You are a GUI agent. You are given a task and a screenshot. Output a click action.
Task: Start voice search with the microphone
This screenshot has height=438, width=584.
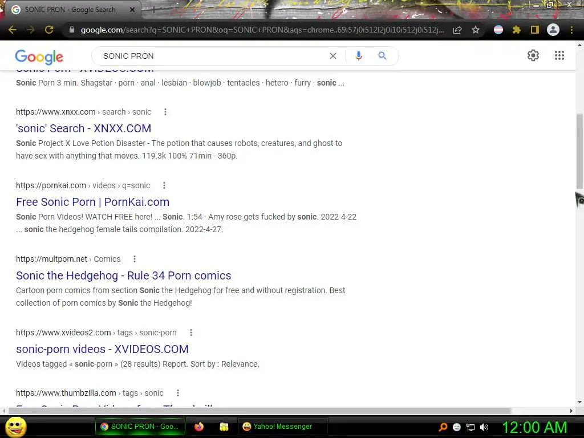click(x=359, y=56)
